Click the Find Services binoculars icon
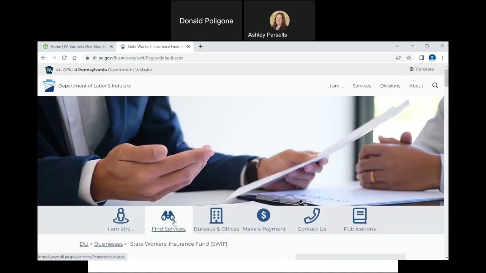The width and height of the screenshot is (486, 273). [x=168, y=216]
